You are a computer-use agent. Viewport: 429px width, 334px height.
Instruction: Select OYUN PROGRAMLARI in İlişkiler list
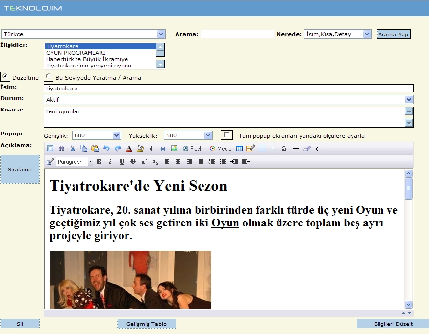(101, 53)
